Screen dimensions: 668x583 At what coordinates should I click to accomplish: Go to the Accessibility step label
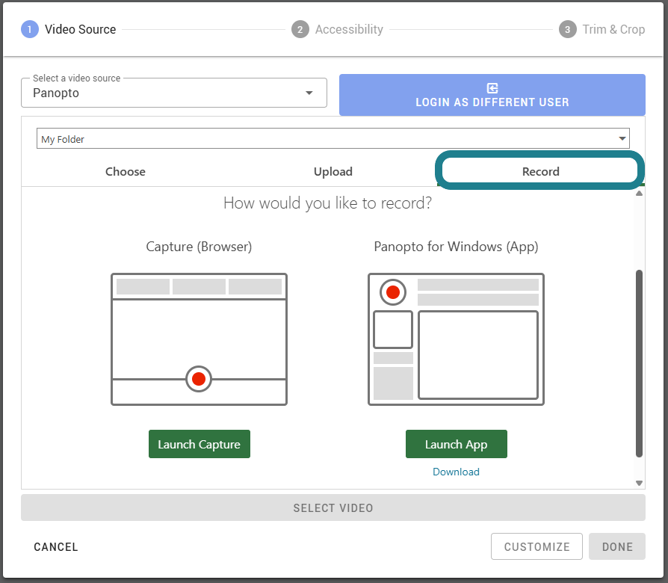click(349, 29)
